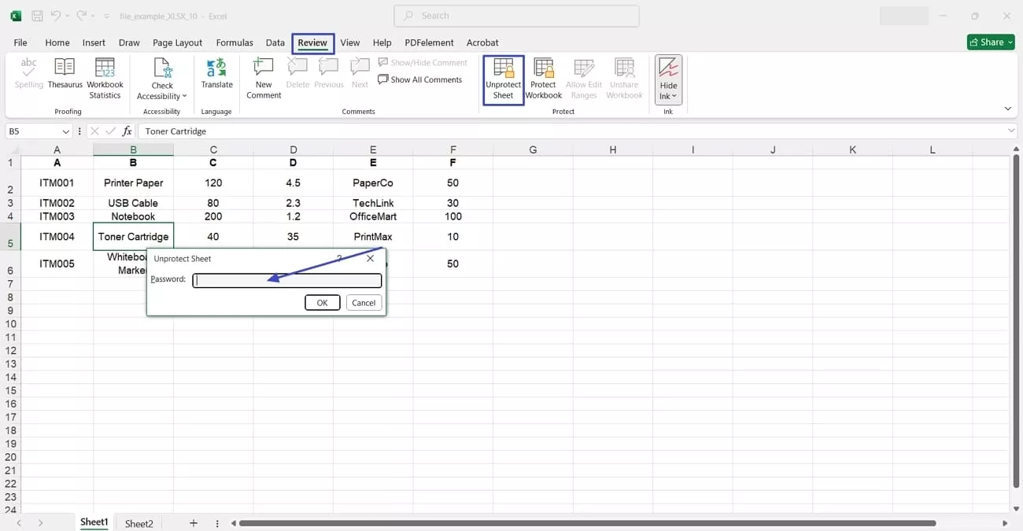The height and width of the screenshot is (531, 1023).
Task: Open the Name Box dropdown
Action: coord(66,131)
